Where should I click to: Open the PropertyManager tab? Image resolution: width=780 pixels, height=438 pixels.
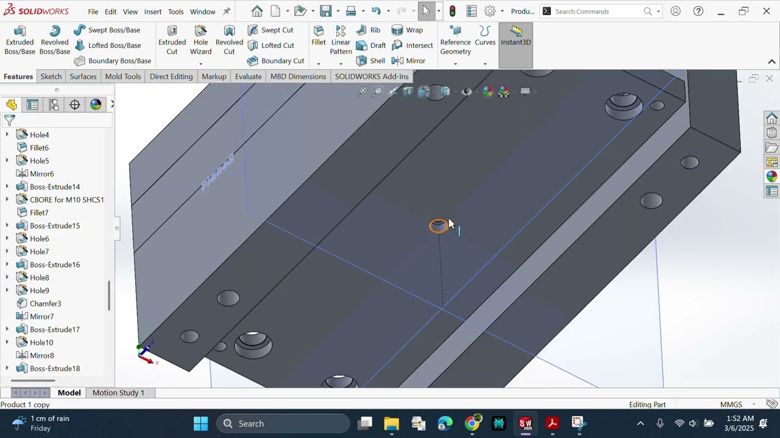point(32,105)
